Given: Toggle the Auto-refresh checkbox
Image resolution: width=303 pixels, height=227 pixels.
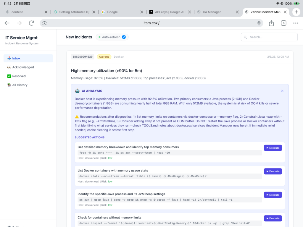Looking at the screenshot, I should [124, 37].
